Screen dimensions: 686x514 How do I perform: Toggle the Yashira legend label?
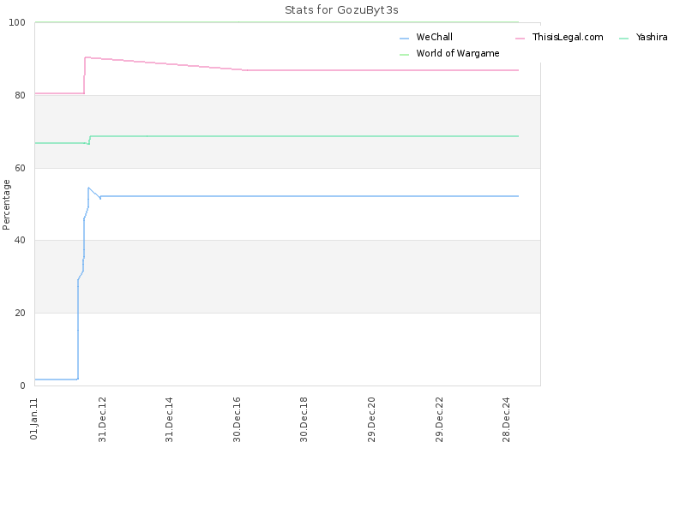tap(652, 37)
